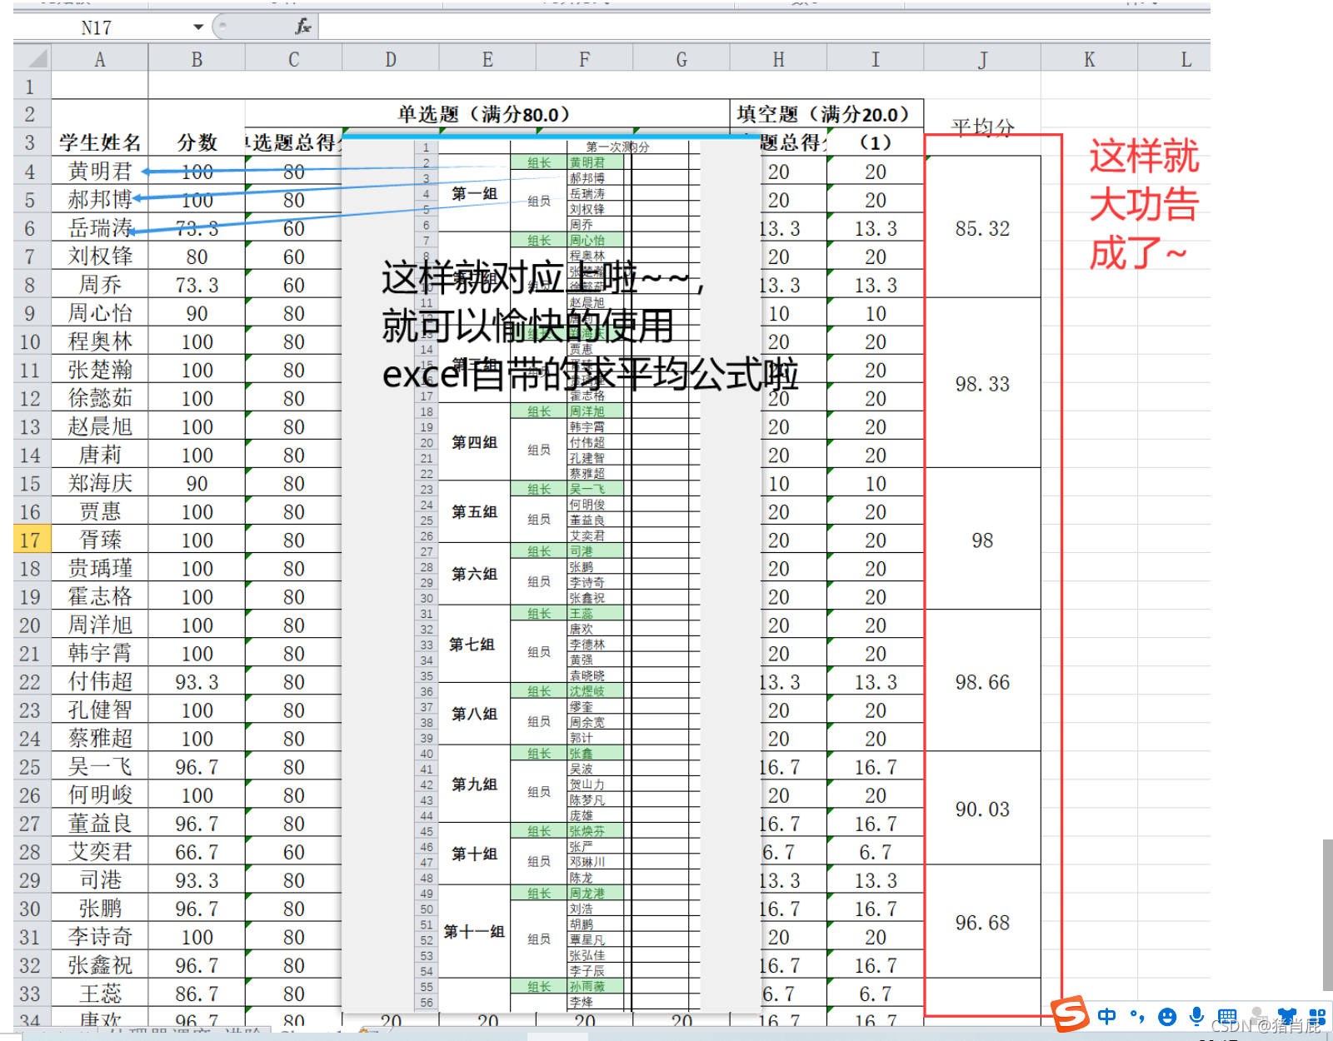1333x1041 pixels.
Task: Click the average cell showing 85.32
Action: pyautogui.click(x=982, y=227)
